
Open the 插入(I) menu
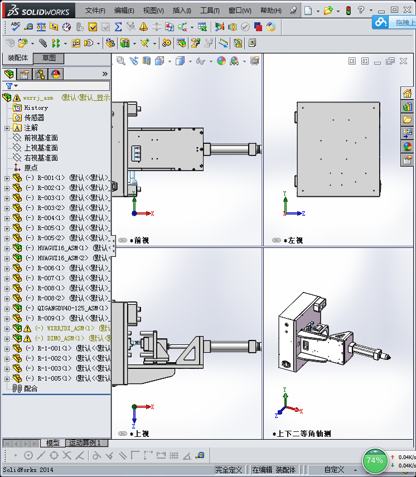[182, 11]
